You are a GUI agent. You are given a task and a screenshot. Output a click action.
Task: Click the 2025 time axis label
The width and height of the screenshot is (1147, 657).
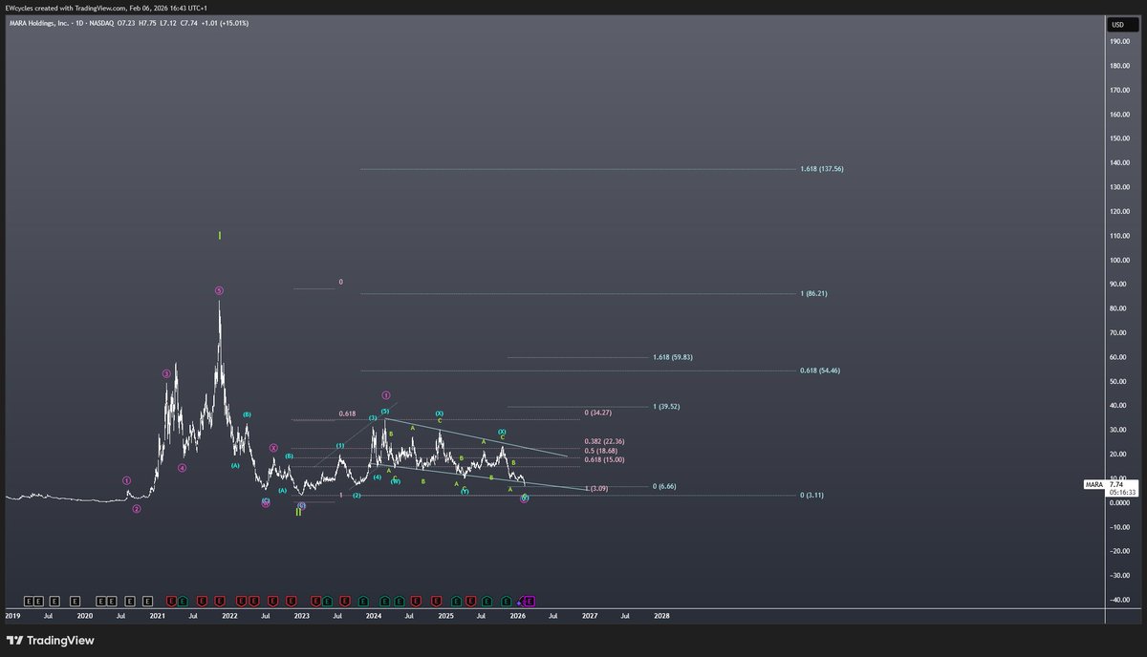pos(446,616)
